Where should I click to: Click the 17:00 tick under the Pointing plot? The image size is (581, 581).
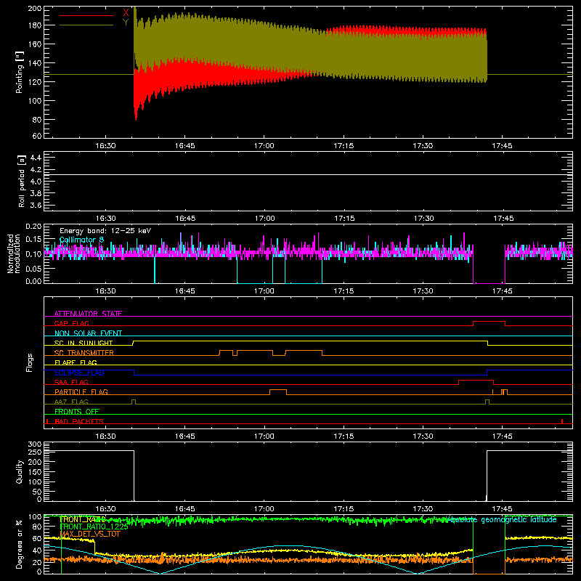pyautogui.click(x=264, y=146)
